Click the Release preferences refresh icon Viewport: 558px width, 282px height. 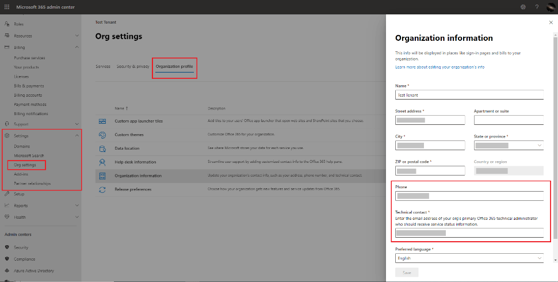(x=102, y=190)
